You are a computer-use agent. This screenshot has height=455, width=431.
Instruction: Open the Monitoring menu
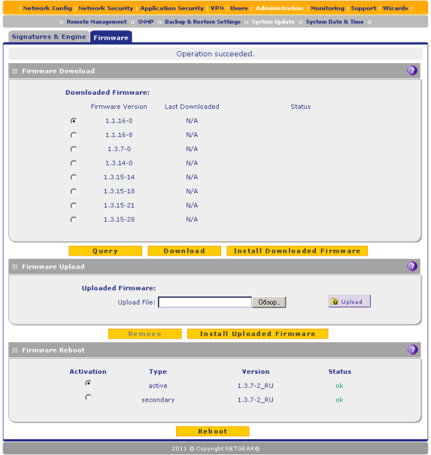(327, 8)
